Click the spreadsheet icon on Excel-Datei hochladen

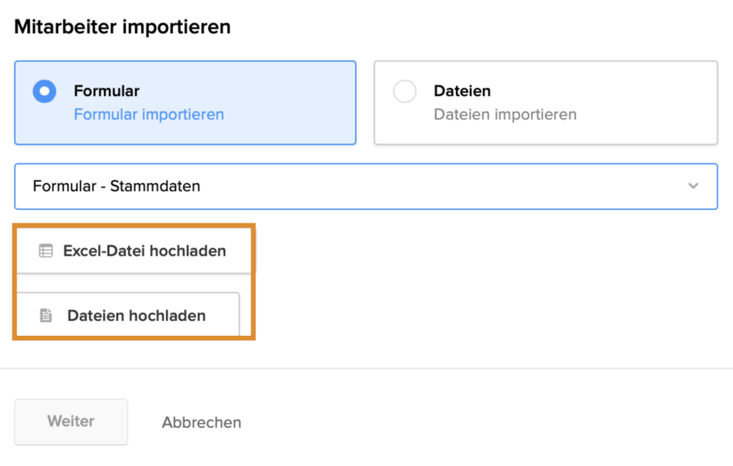[x=46, y=251]
